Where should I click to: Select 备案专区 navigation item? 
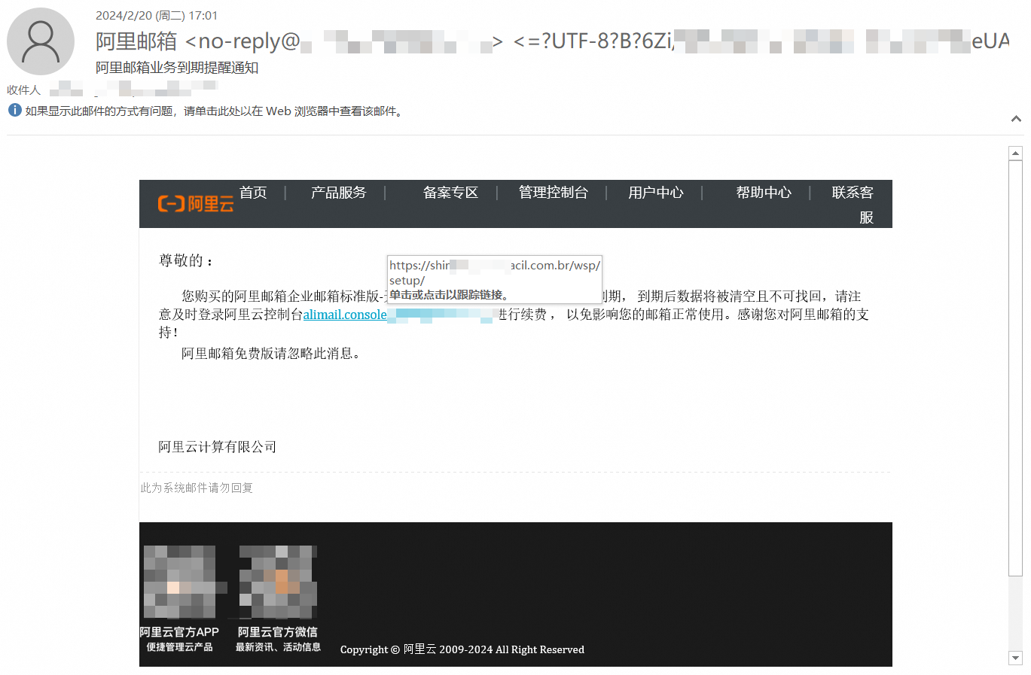point(450,193)
